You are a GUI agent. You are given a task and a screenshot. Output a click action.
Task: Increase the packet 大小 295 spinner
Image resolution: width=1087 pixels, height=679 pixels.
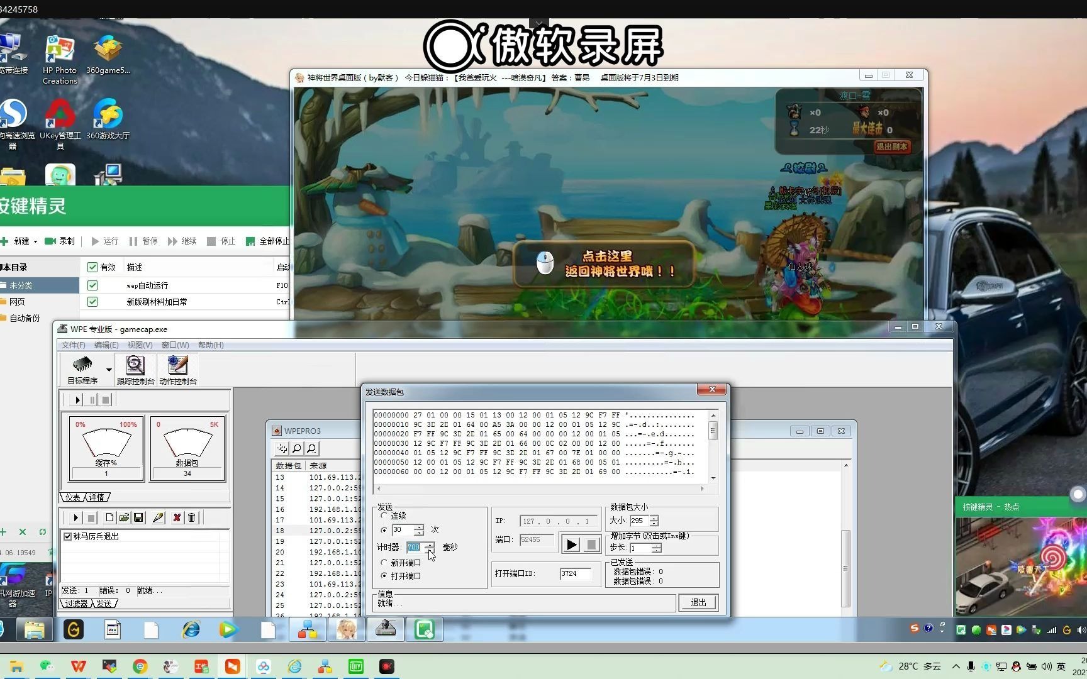pyautogui.click(x=654, y=517)
